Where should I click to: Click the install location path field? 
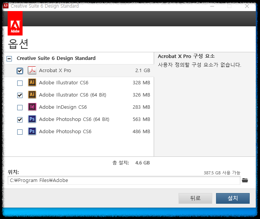[x=124, y=180]
